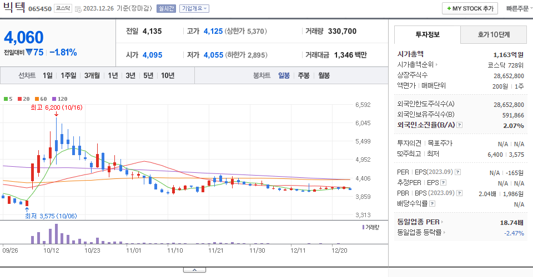Click help icon next to EPS(2023.09)
Screen dimensions: 533x277
coord(457,172)
